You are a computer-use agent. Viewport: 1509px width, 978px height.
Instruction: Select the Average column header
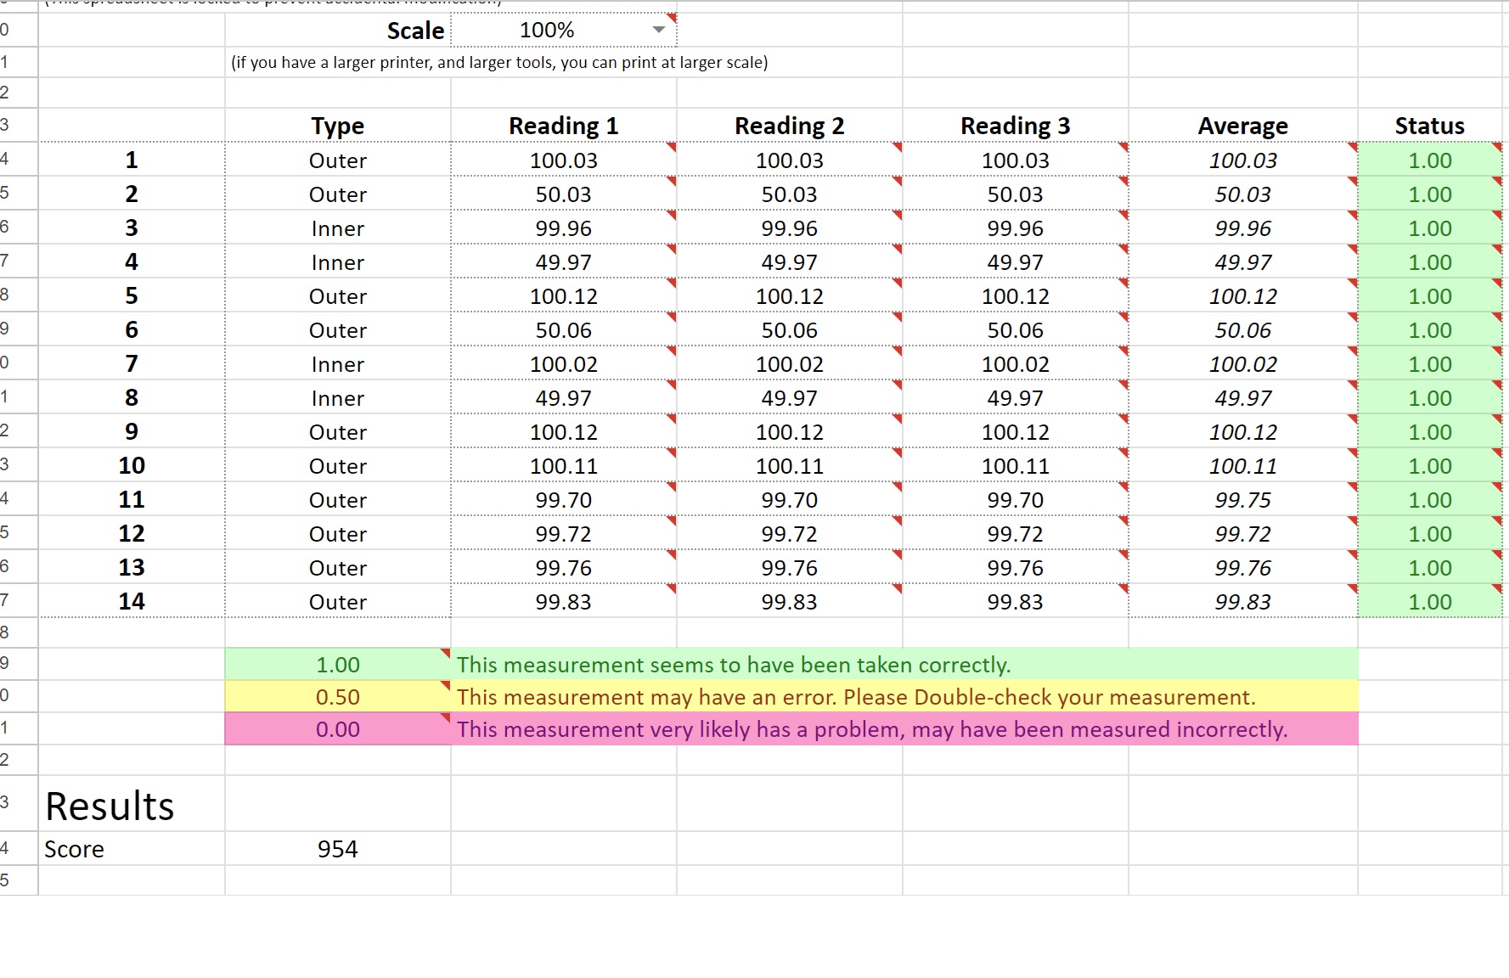pyautogui.click(x=1242, y=125)
